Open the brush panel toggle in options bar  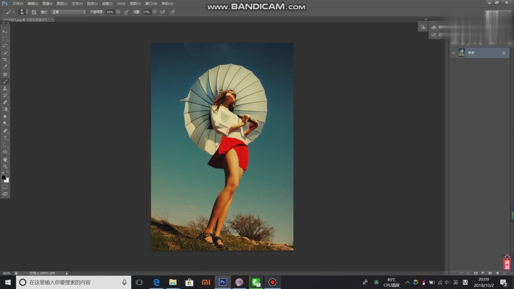[34, 12]
